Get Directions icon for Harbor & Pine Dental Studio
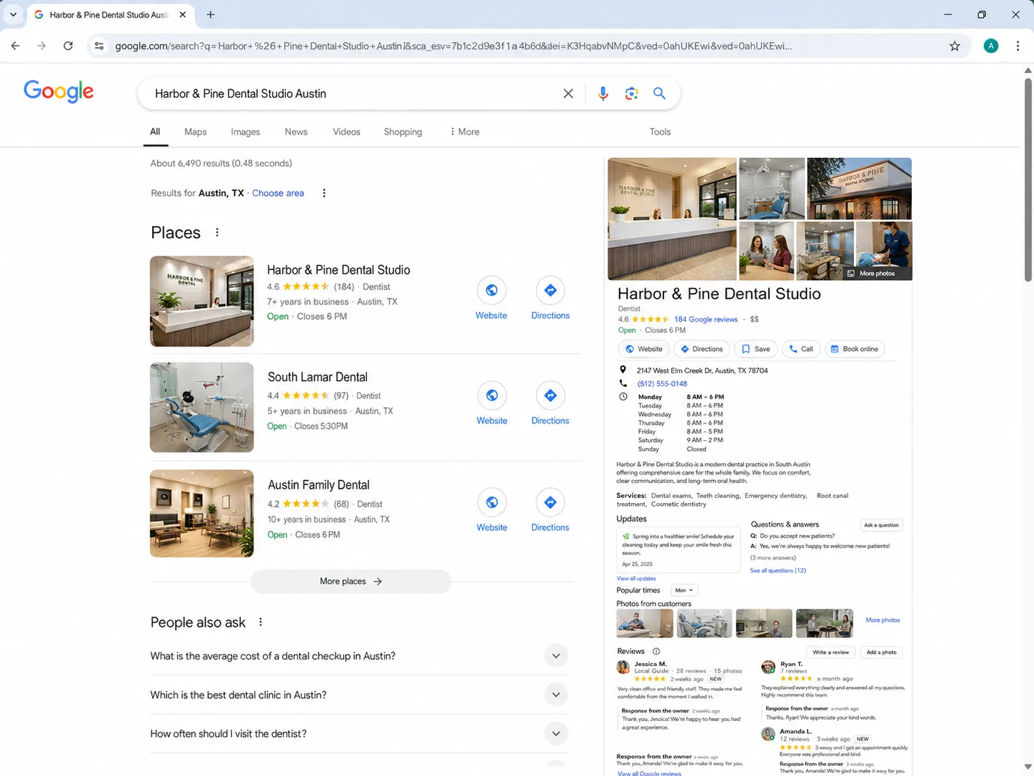1034x776 pixels. coord(550,290)
